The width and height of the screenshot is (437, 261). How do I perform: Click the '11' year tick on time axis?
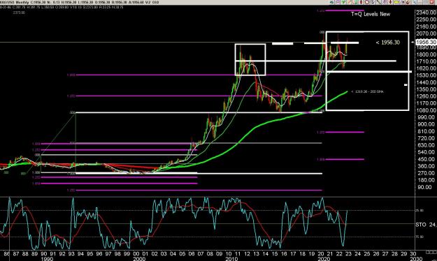coord(238,254)
